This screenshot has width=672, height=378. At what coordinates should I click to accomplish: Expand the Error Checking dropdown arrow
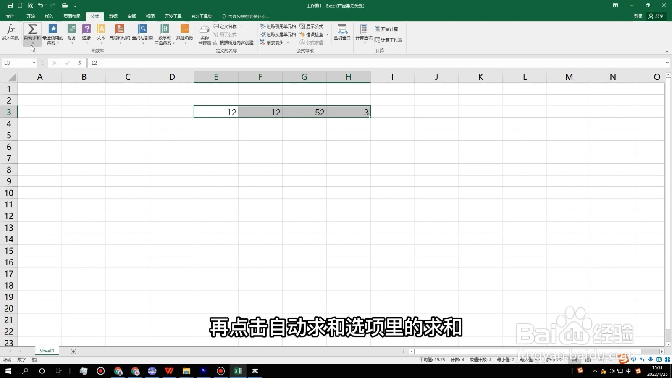[x=328, y=34]
